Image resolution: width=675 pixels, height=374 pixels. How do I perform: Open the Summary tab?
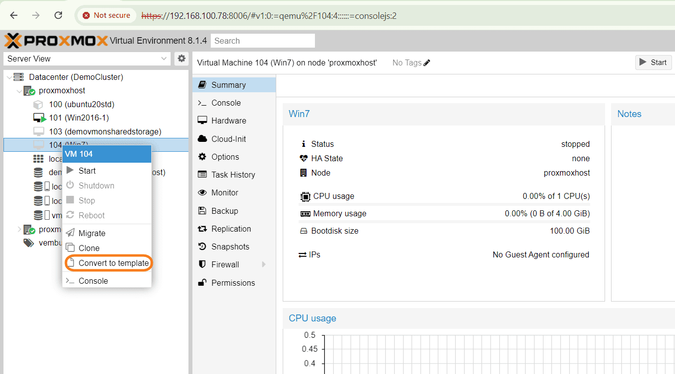tap(234, 85)
